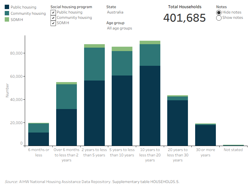Click the Community housing legend color swatch
251x188 pixels.
pyautogui.click(x=7, y=13)
